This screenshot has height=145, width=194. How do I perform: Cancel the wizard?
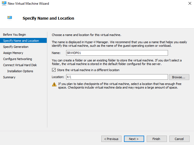179,139
